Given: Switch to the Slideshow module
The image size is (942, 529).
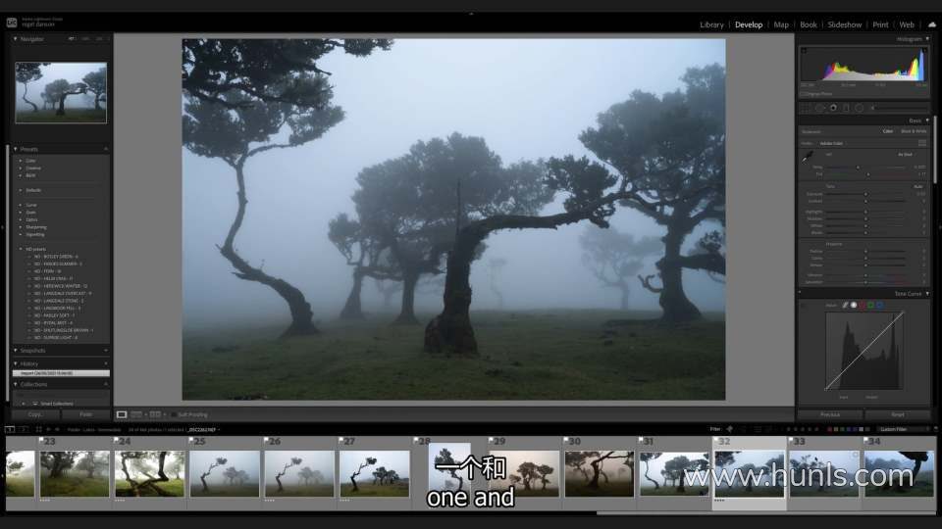Looking at the screenshot, I should (x=844, y=24).
